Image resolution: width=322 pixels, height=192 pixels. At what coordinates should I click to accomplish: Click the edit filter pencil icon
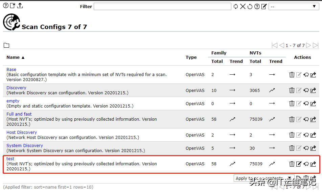264,6
